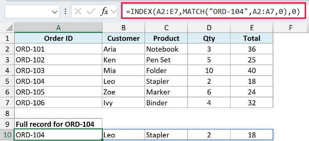Image resolution: width=309 pixels, height=141 pixels.
Task: Select the Total cell showing 36
Action: pos(252,49)
